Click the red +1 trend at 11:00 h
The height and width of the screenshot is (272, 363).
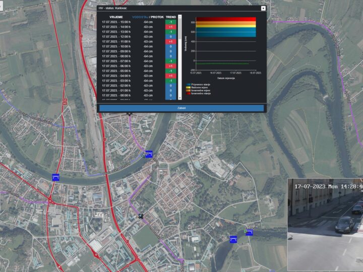click(170, 42)
